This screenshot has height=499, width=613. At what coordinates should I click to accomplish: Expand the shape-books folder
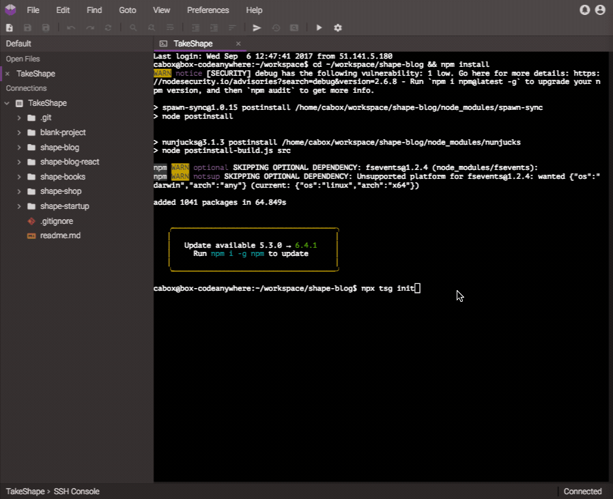coord(18,177)
